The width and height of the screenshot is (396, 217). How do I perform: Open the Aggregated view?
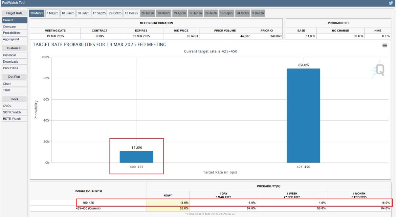coord(11,39)
